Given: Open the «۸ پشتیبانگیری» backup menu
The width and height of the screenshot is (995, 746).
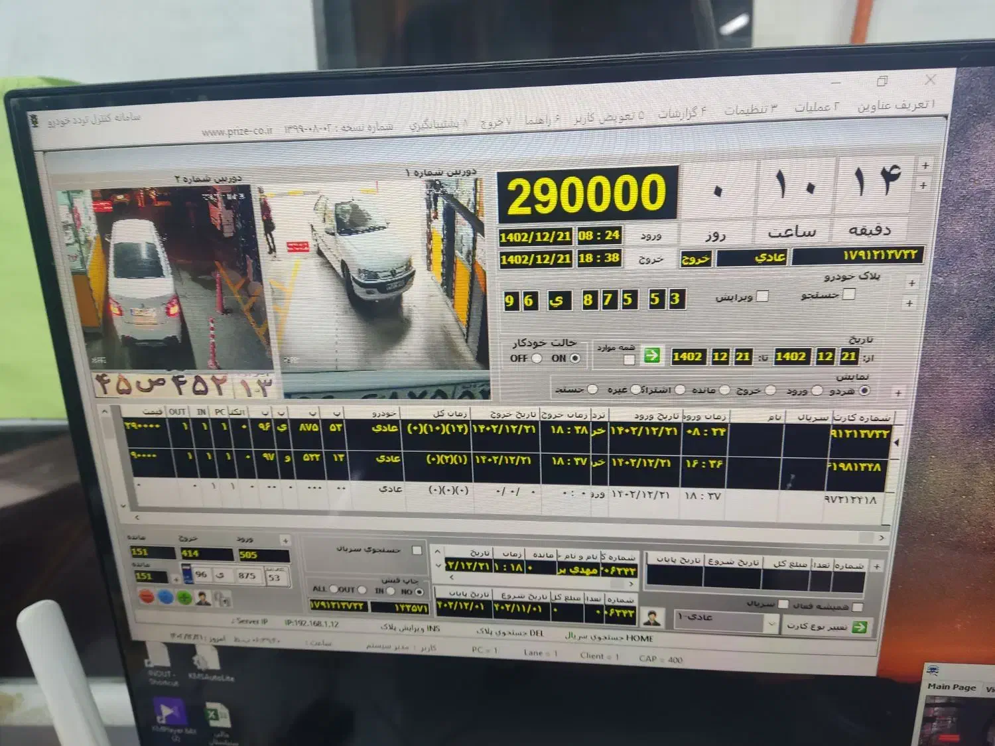Looking at the screenshot, I should pos(438,125).
